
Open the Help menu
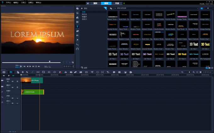(x=38, y=3)
